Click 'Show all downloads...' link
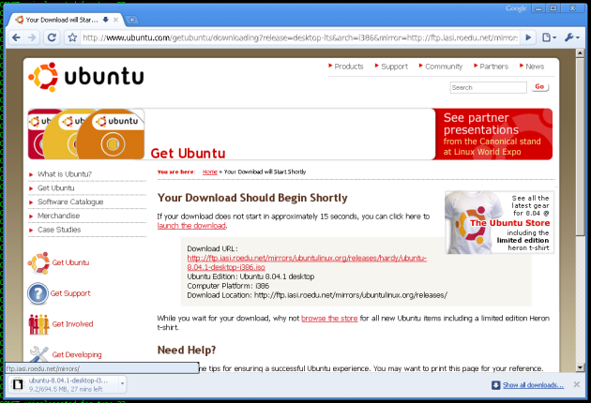 (533, 385)
